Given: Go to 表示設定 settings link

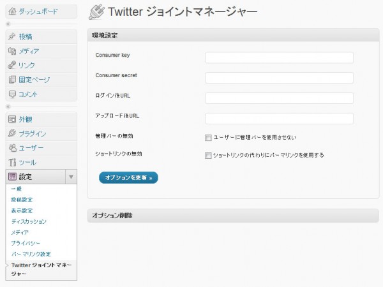Looking at the screenshot, I should point(22,210).
